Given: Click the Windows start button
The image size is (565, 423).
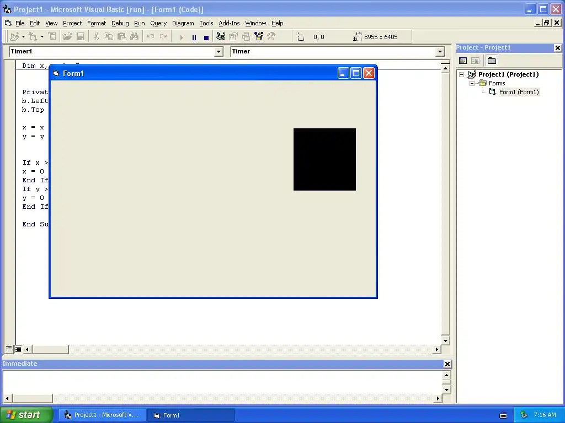Looking at the screenshot, I should coord(26,415).
